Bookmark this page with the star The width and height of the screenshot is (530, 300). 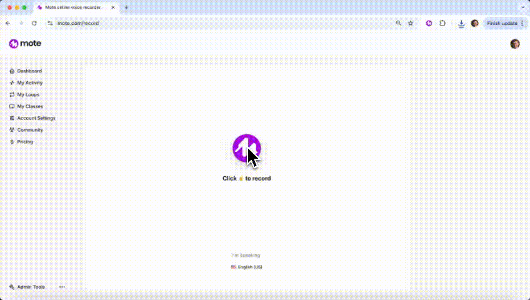click(411, 23)
